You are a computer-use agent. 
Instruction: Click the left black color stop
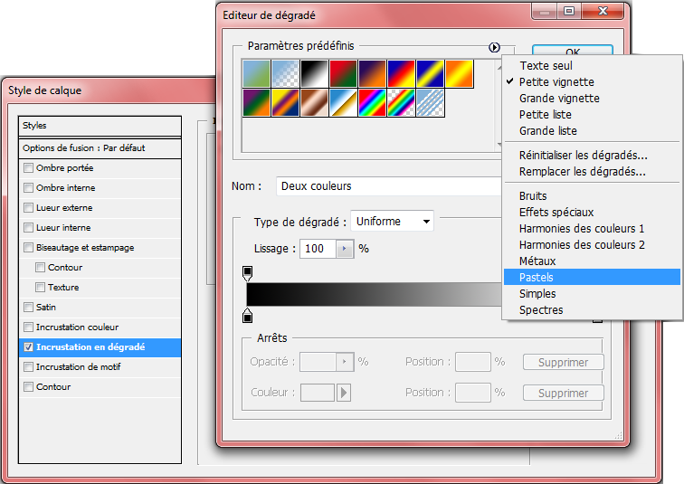(248, 315)
